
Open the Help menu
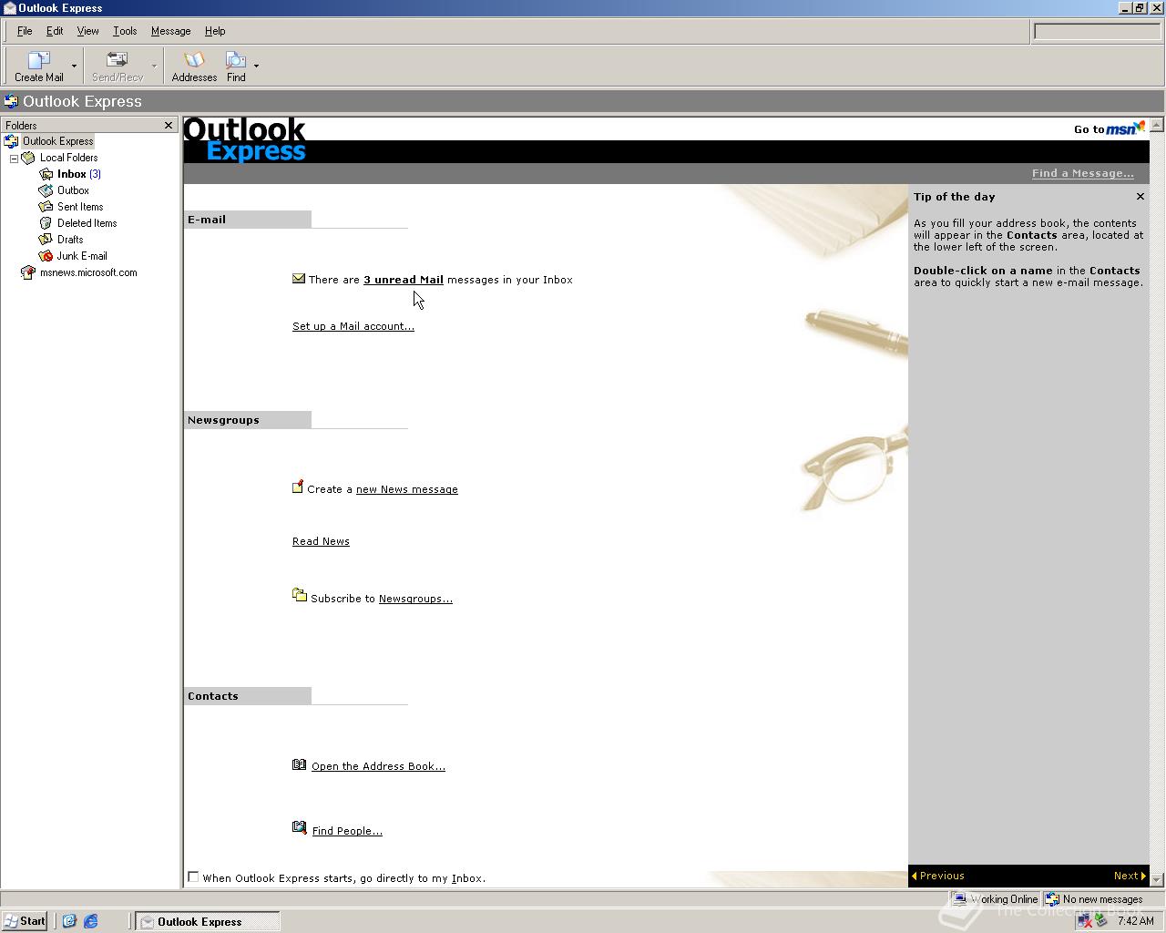tap(215, 31)
